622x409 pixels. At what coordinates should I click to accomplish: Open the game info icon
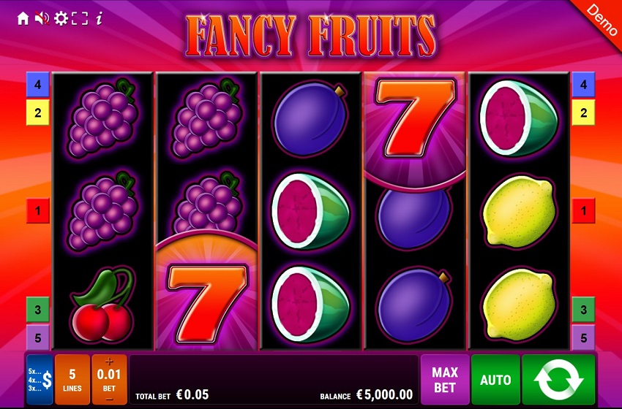tap(100, 18)
